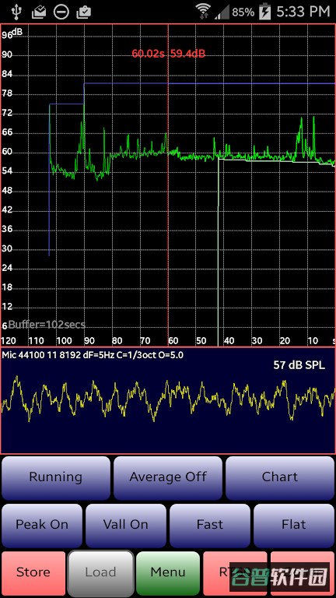Tap the 5:33 PM clock
This screenshot has height=598, width=336.
point(303,12)
